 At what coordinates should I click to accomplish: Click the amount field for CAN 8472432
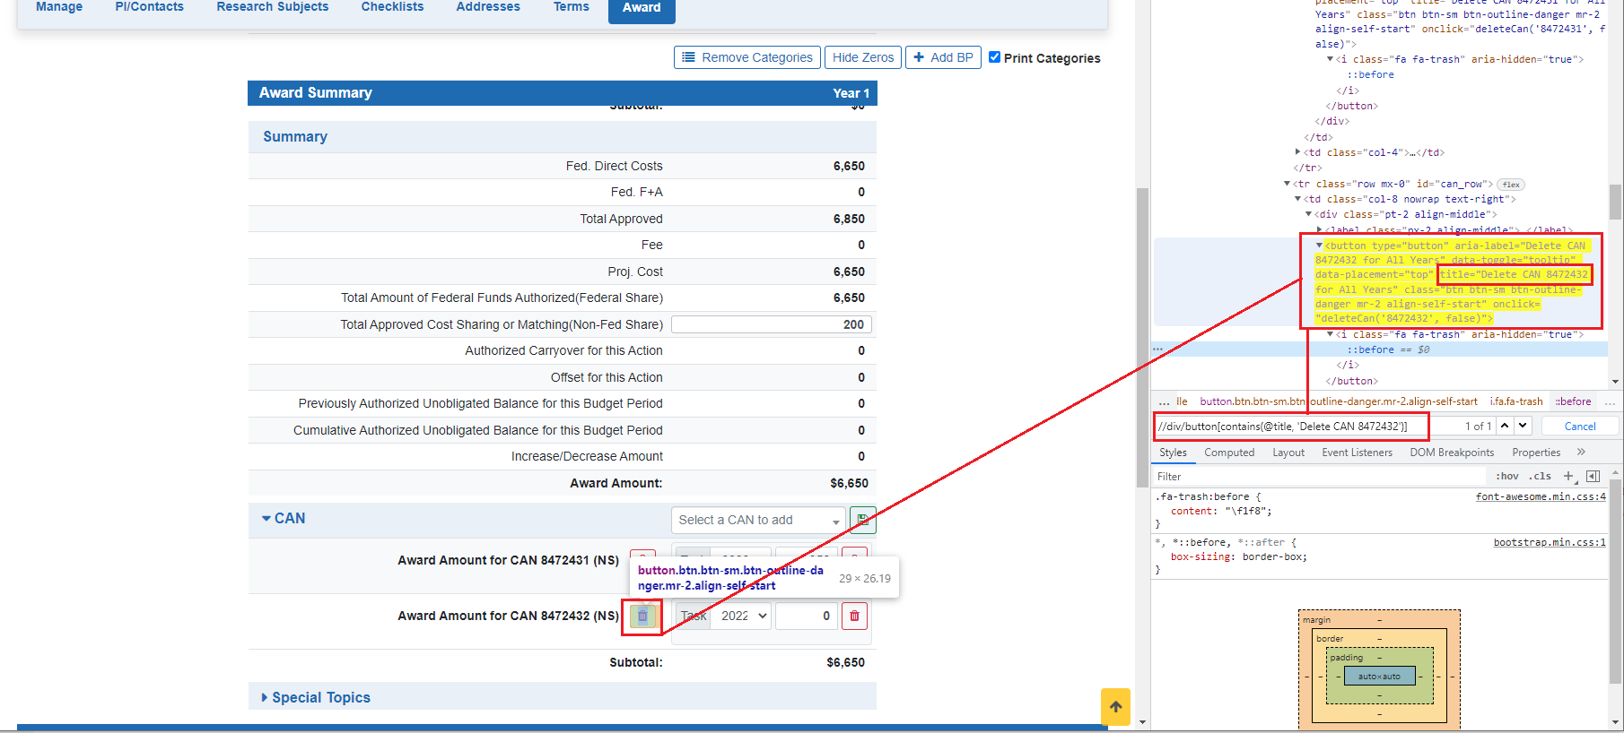807,617
